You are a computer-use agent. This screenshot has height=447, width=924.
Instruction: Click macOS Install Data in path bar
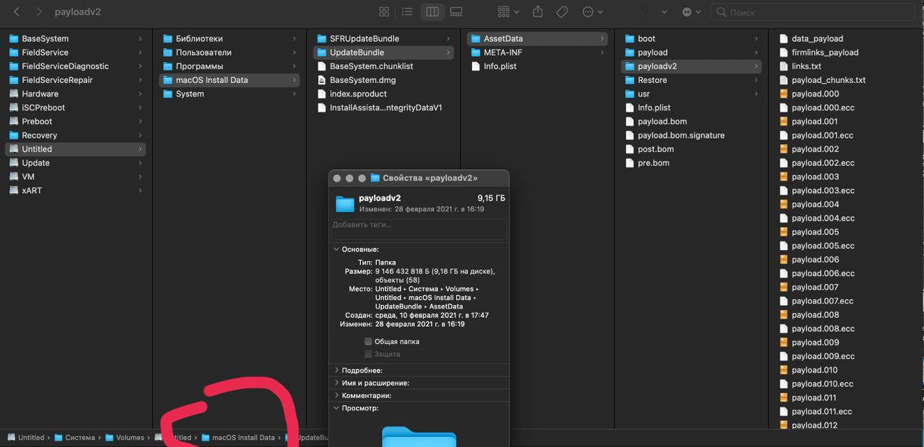tap(243, 438)
